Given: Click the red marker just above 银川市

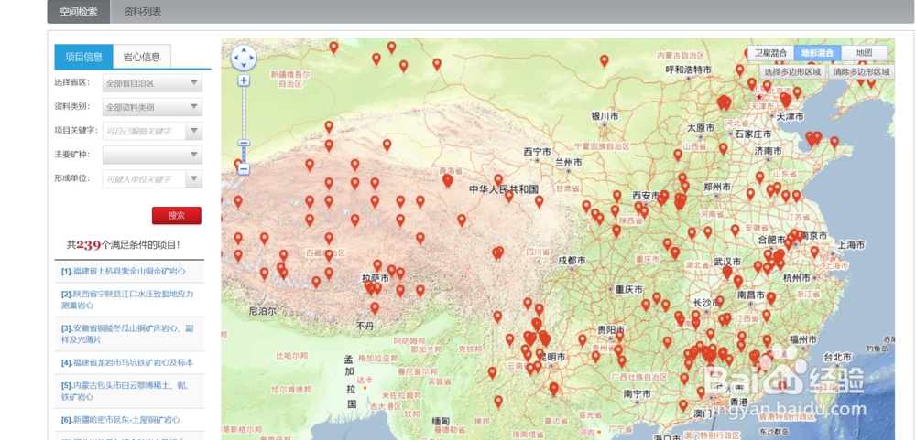Looking at the screenshot, I should click(605, 60).
